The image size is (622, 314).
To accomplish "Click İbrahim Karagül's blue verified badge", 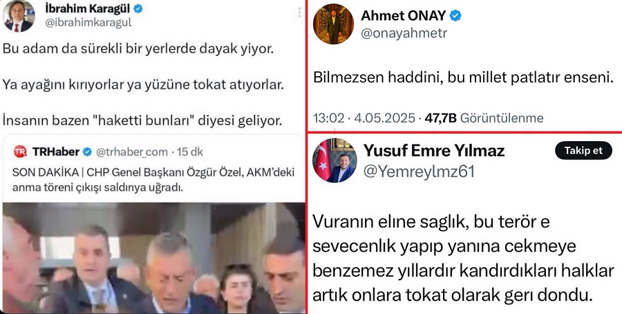I will [138, 9].
